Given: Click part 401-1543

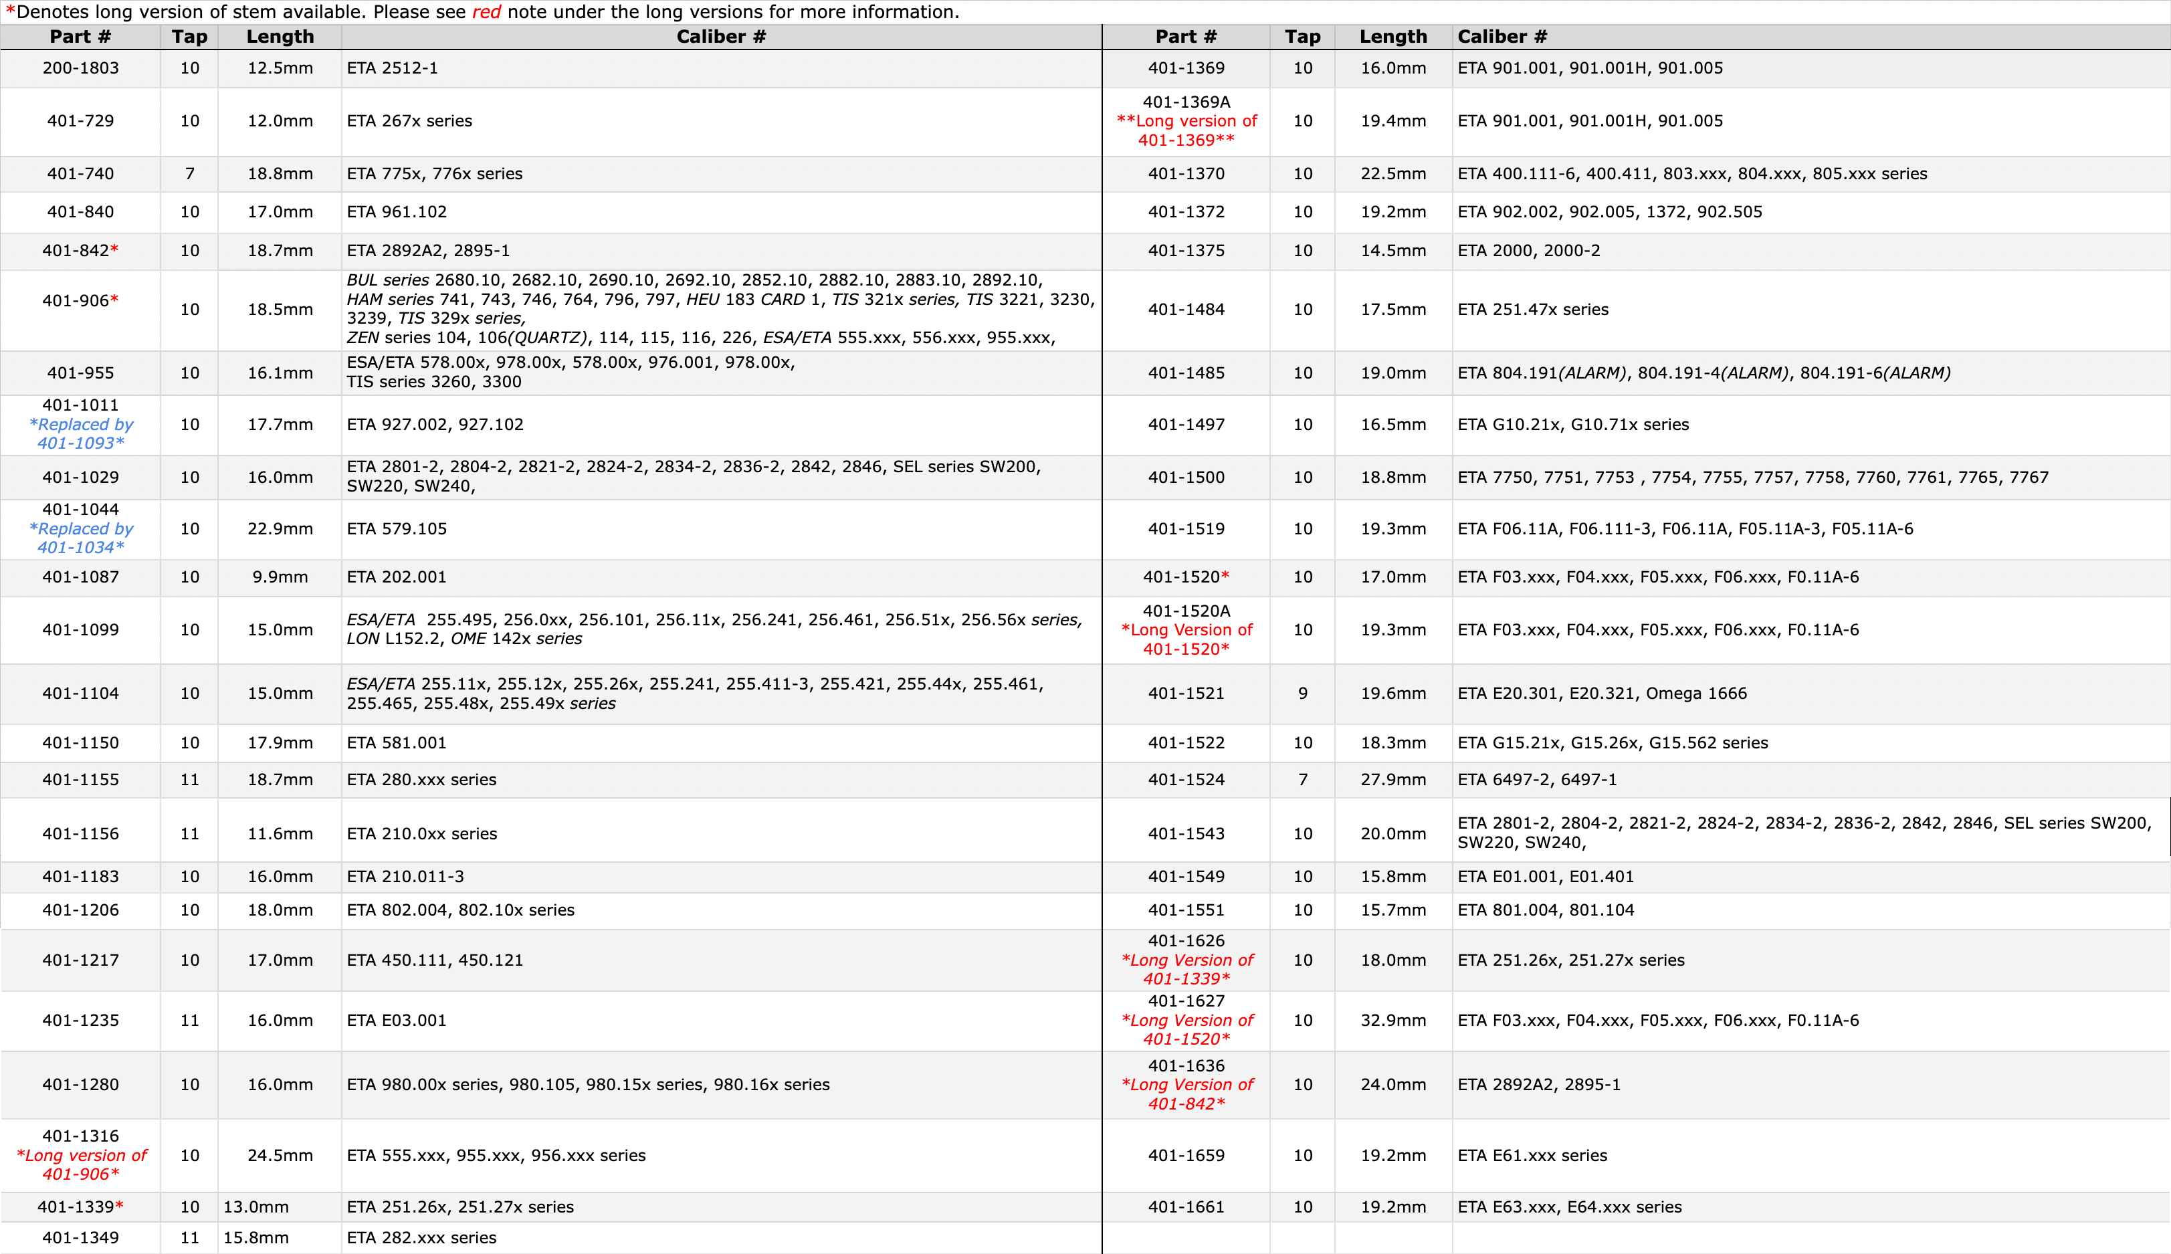Looking at the screenshot, I should (1186, 834).
